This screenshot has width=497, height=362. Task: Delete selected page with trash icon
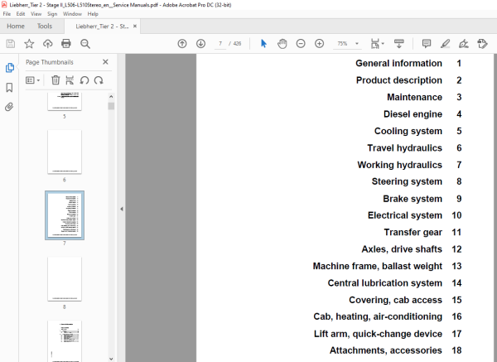point(55,80)
